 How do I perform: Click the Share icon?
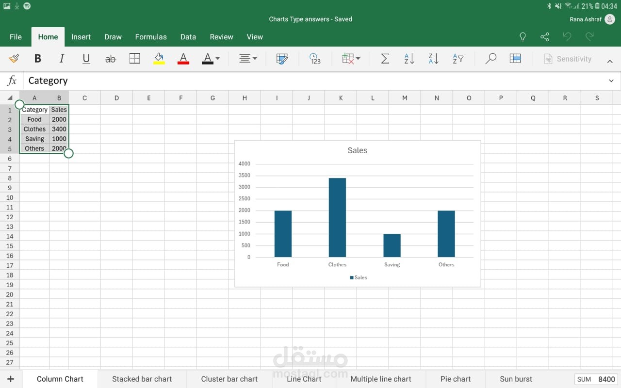click(545, 37)
